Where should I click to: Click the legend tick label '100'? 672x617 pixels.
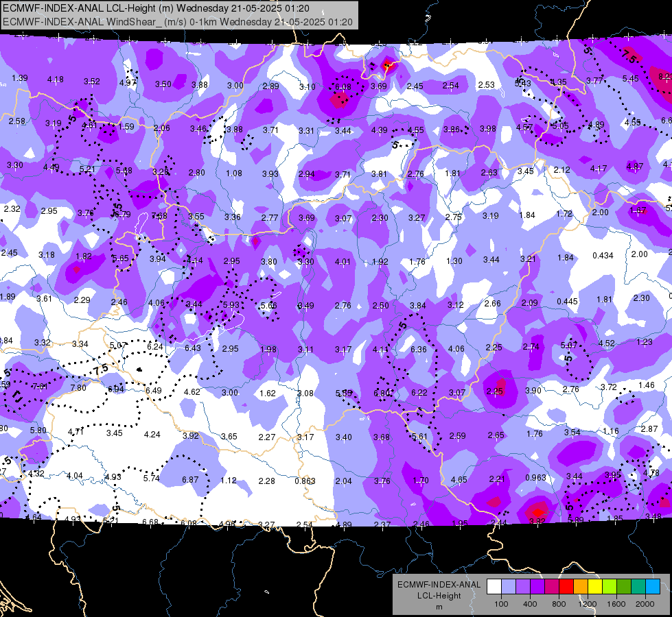(x=502, y=604)
